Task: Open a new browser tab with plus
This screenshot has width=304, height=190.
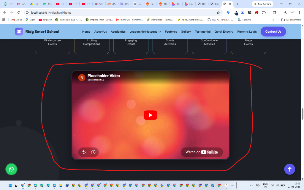Action: click(237, 4)
